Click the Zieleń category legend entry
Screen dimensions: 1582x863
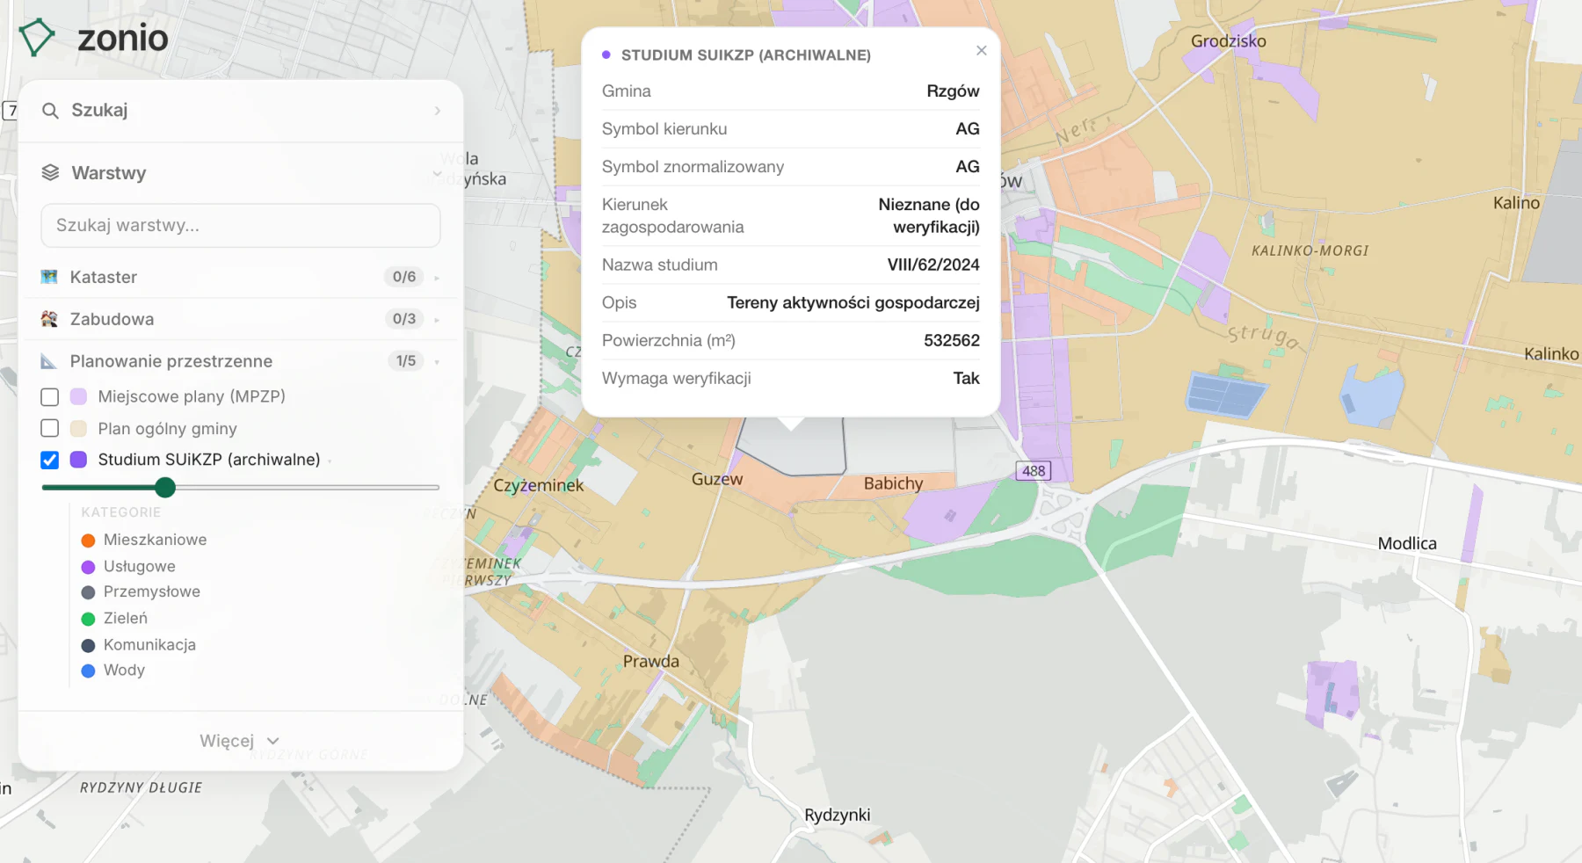click(x=114, y=618)
